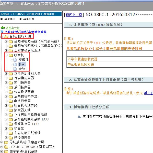Screen dimensions: 153x153
Task: Click heading 2. 从蓄电池负极端子上断开电缆
Action: point(109,80)
